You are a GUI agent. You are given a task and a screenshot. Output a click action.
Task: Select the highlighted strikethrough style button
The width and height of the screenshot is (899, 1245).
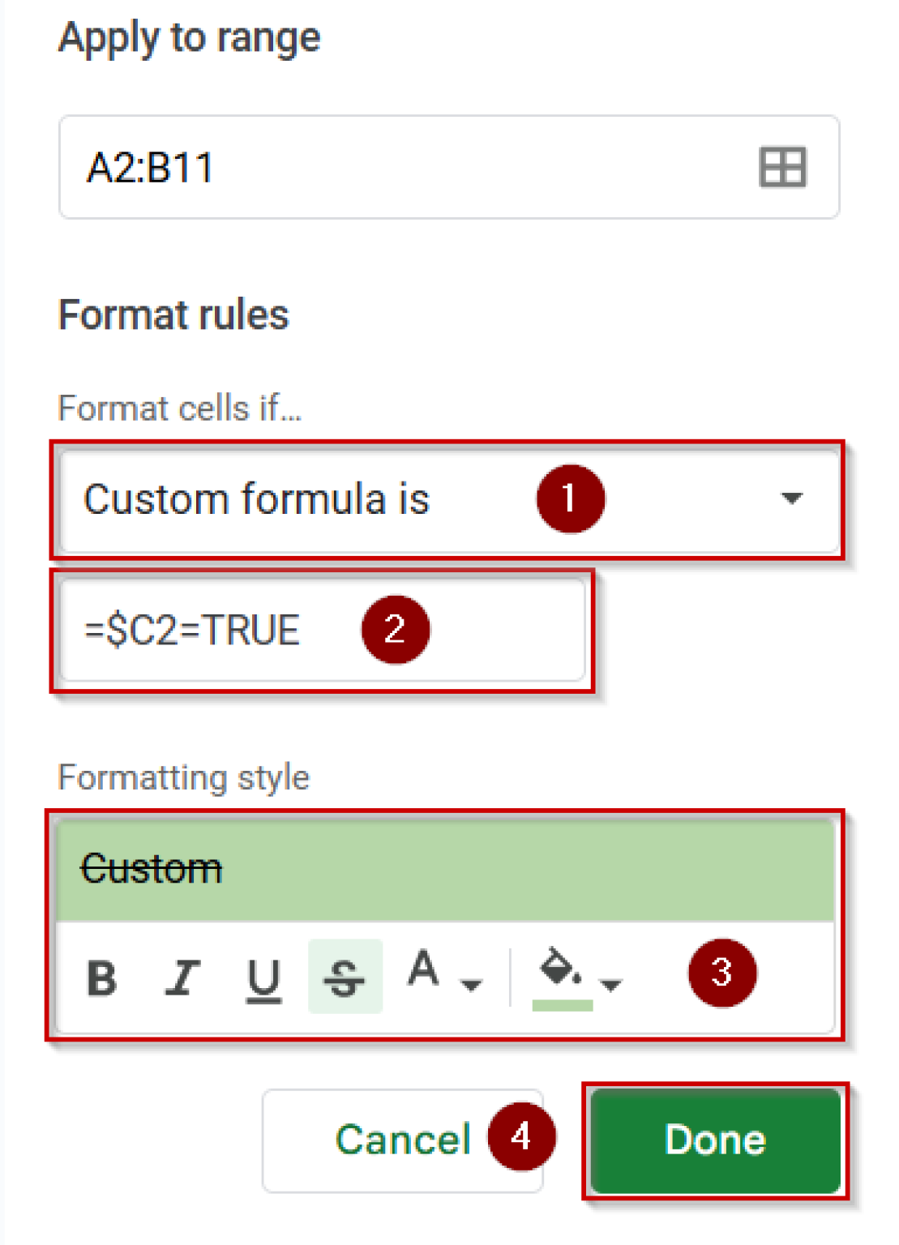[x=344, y=977]
